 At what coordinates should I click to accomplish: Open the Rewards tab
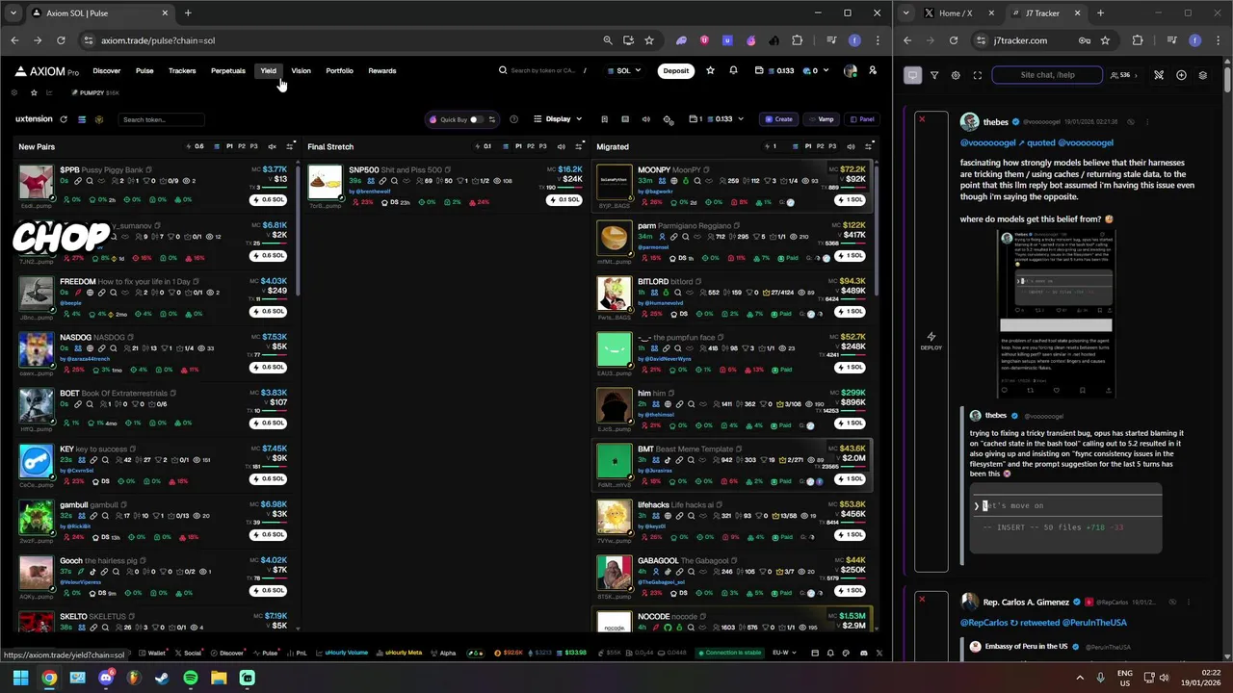click(x=382, y=70)
